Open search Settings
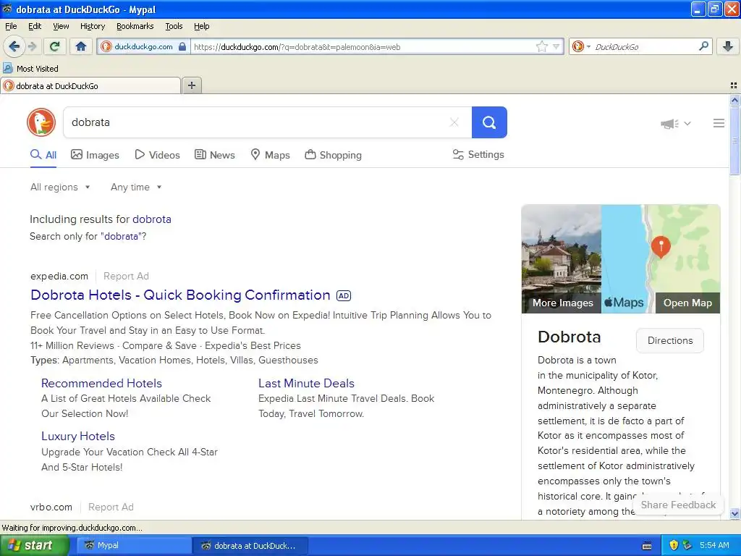Viewport: 741px width, 556px height. coord(478,155)
